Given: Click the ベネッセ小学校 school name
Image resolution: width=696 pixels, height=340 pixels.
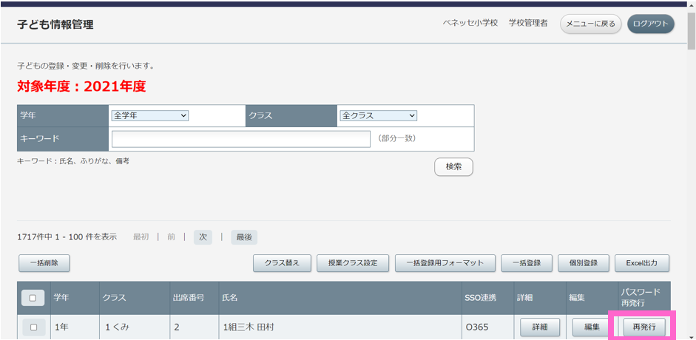Looking at the screenshot, I should [x=470, y=24].
